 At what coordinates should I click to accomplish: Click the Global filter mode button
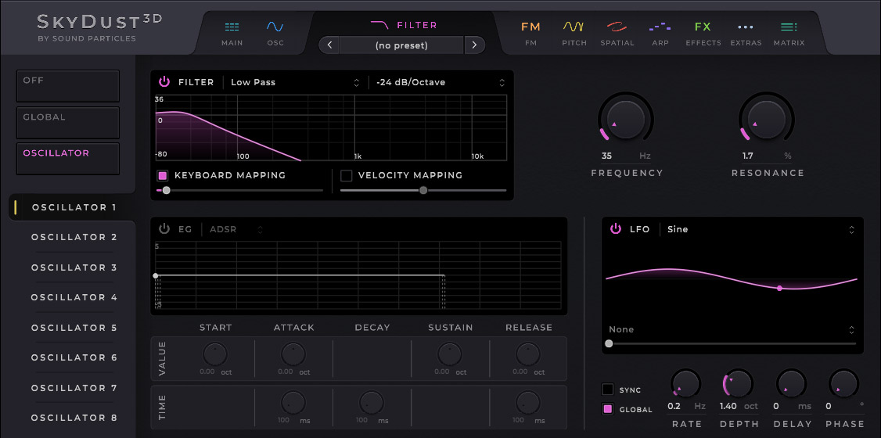[68, 122]
